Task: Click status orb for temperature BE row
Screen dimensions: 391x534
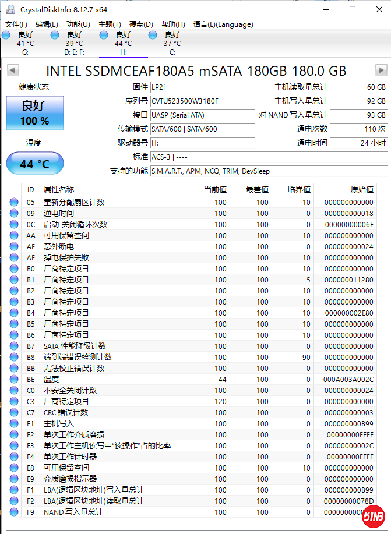Action: (14, 379)
